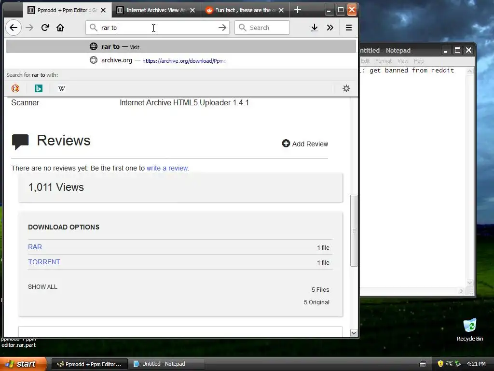Viewport: 494px width, 371px height.
Task: Search with Bing engine icon
Action: [39, 88]
